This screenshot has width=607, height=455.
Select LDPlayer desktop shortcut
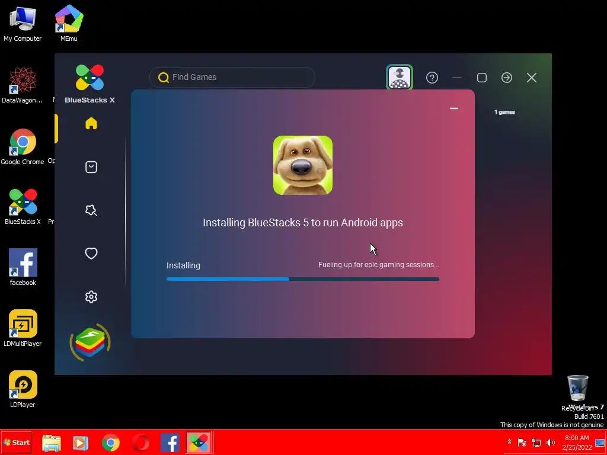pos(23,389)
